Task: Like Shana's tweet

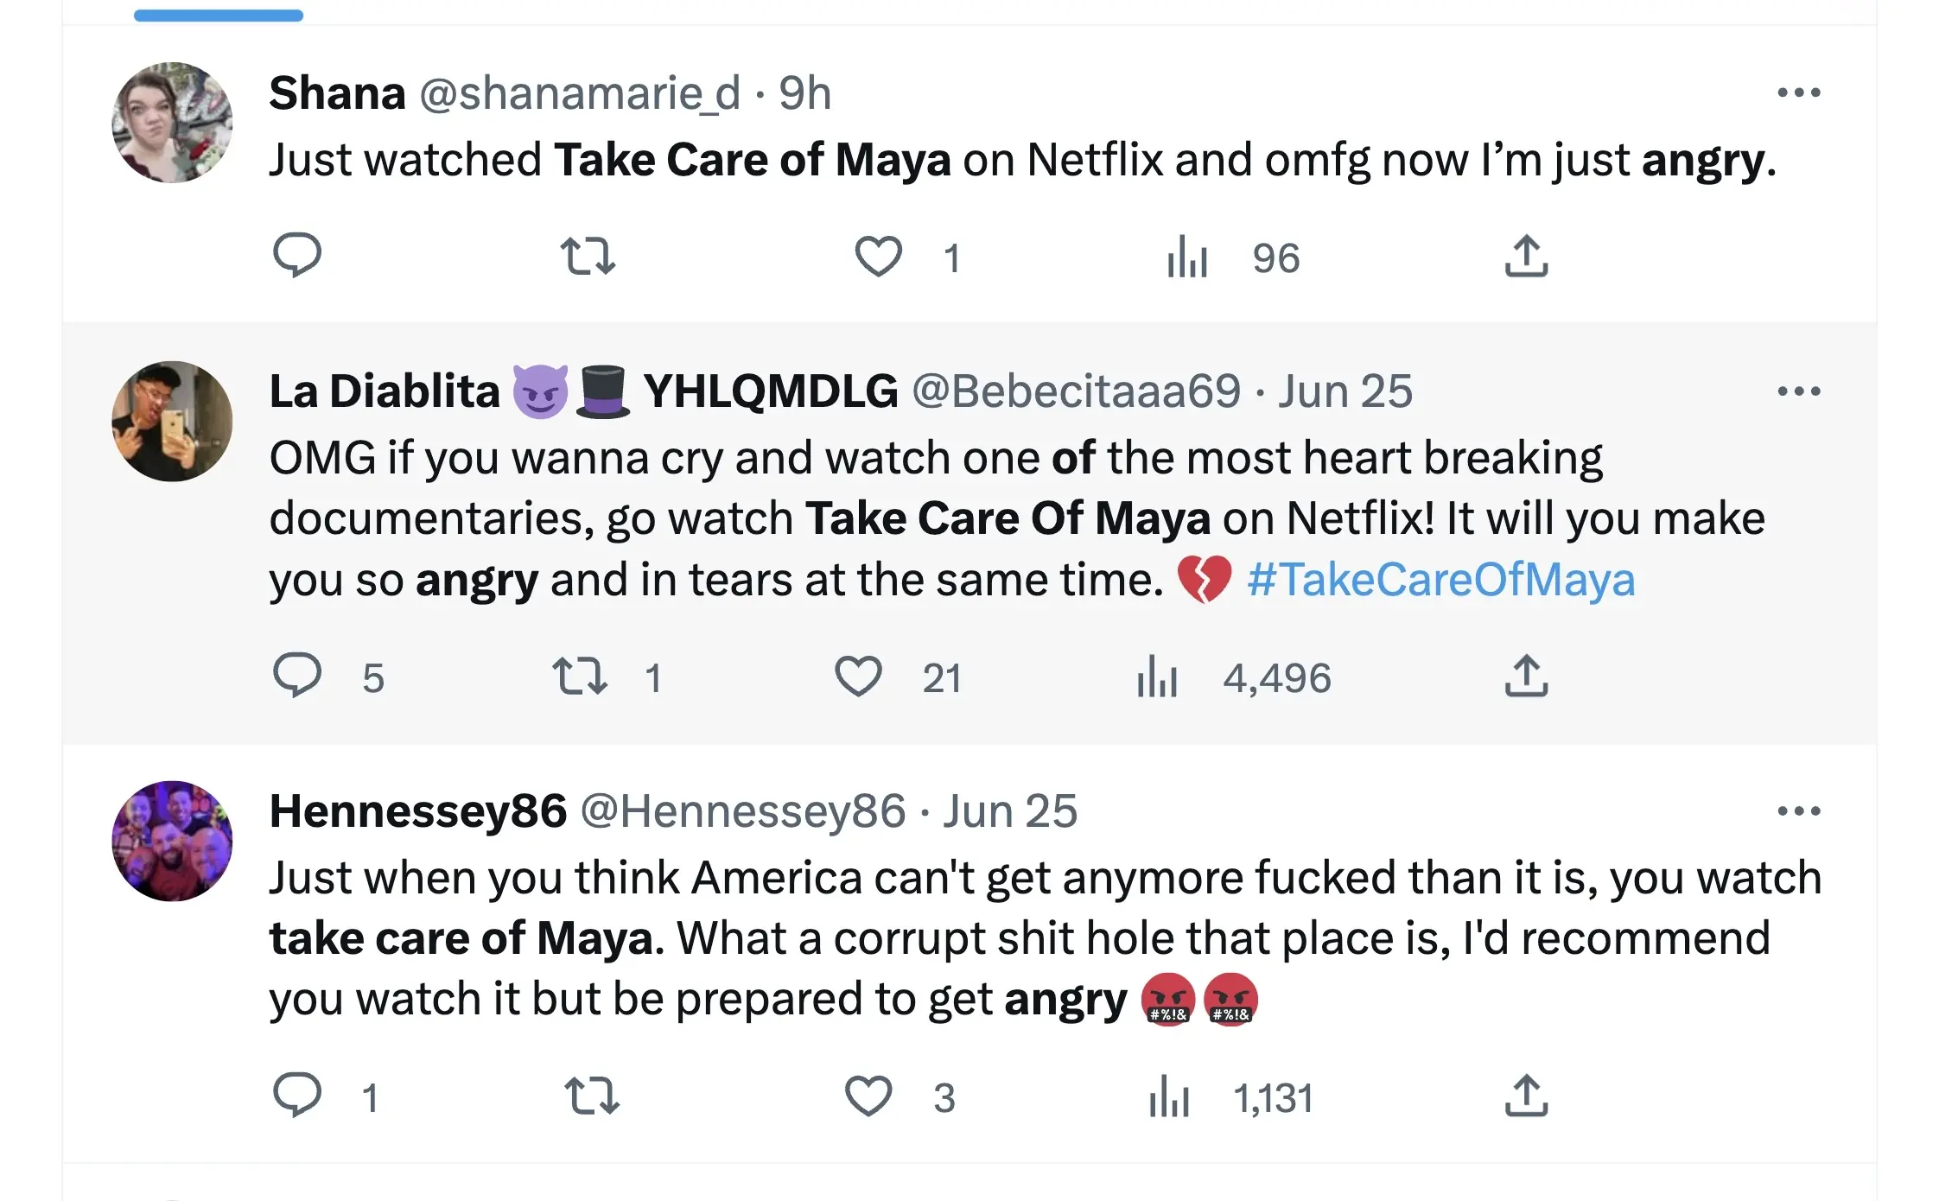Action: pyautogui.click(x=878, y=257)
